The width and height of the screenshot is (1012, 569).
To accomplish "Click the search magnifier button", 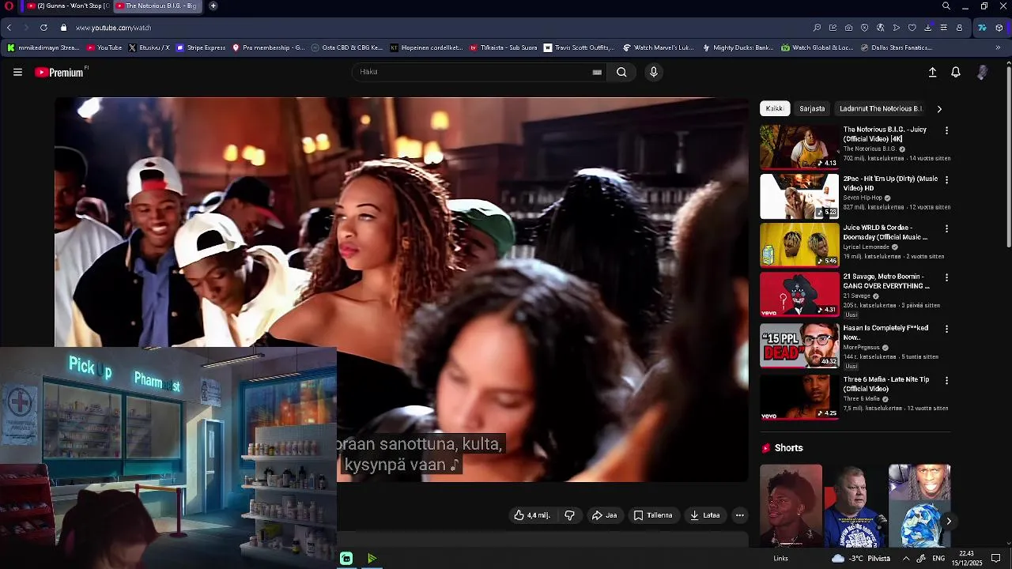I will [621, 72].
